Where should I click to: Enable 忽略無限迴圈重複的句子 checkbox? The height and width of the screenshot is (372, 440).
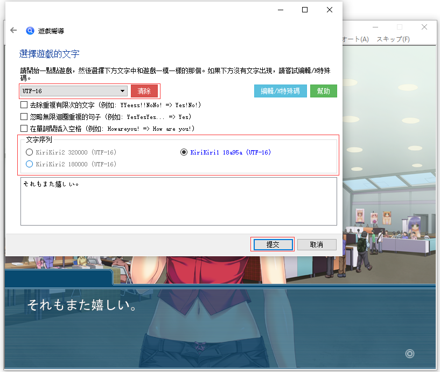click(24, 117)
